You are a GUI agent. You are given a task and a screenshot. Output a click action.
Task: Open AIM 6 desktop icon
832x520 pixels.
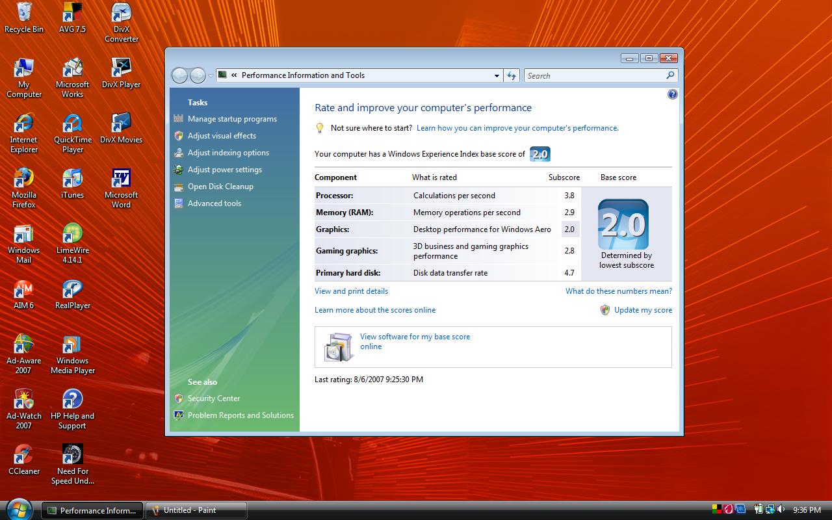click(x=24, y=294)
